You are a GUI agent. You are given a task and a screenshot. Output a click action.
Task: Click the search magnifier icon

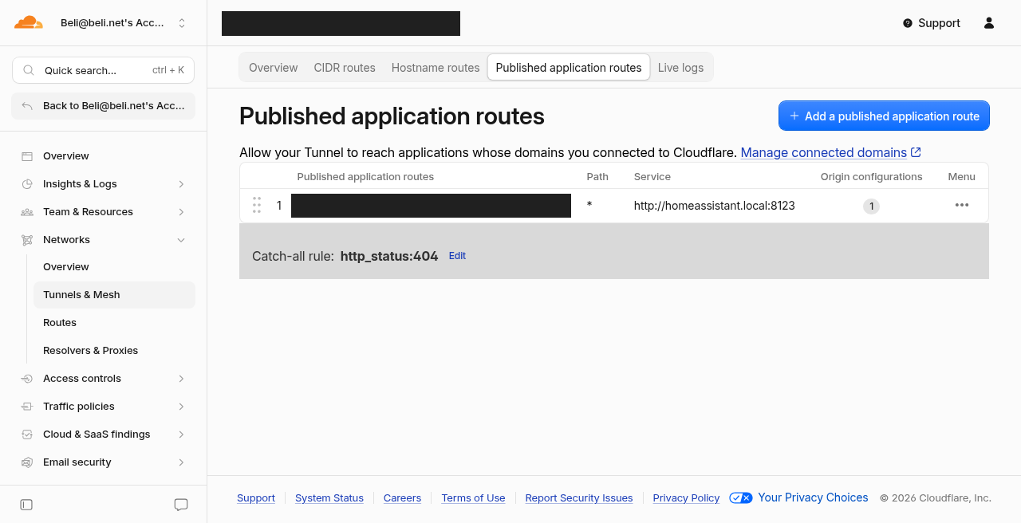click(x=29, y=70)
